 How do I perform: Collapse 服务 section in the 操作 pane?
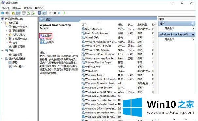[x=193, y=24]
